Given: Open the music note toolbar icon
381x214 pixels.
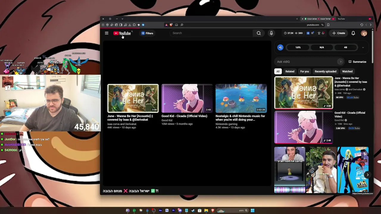Looking at the screenshot, I should 125,25.
